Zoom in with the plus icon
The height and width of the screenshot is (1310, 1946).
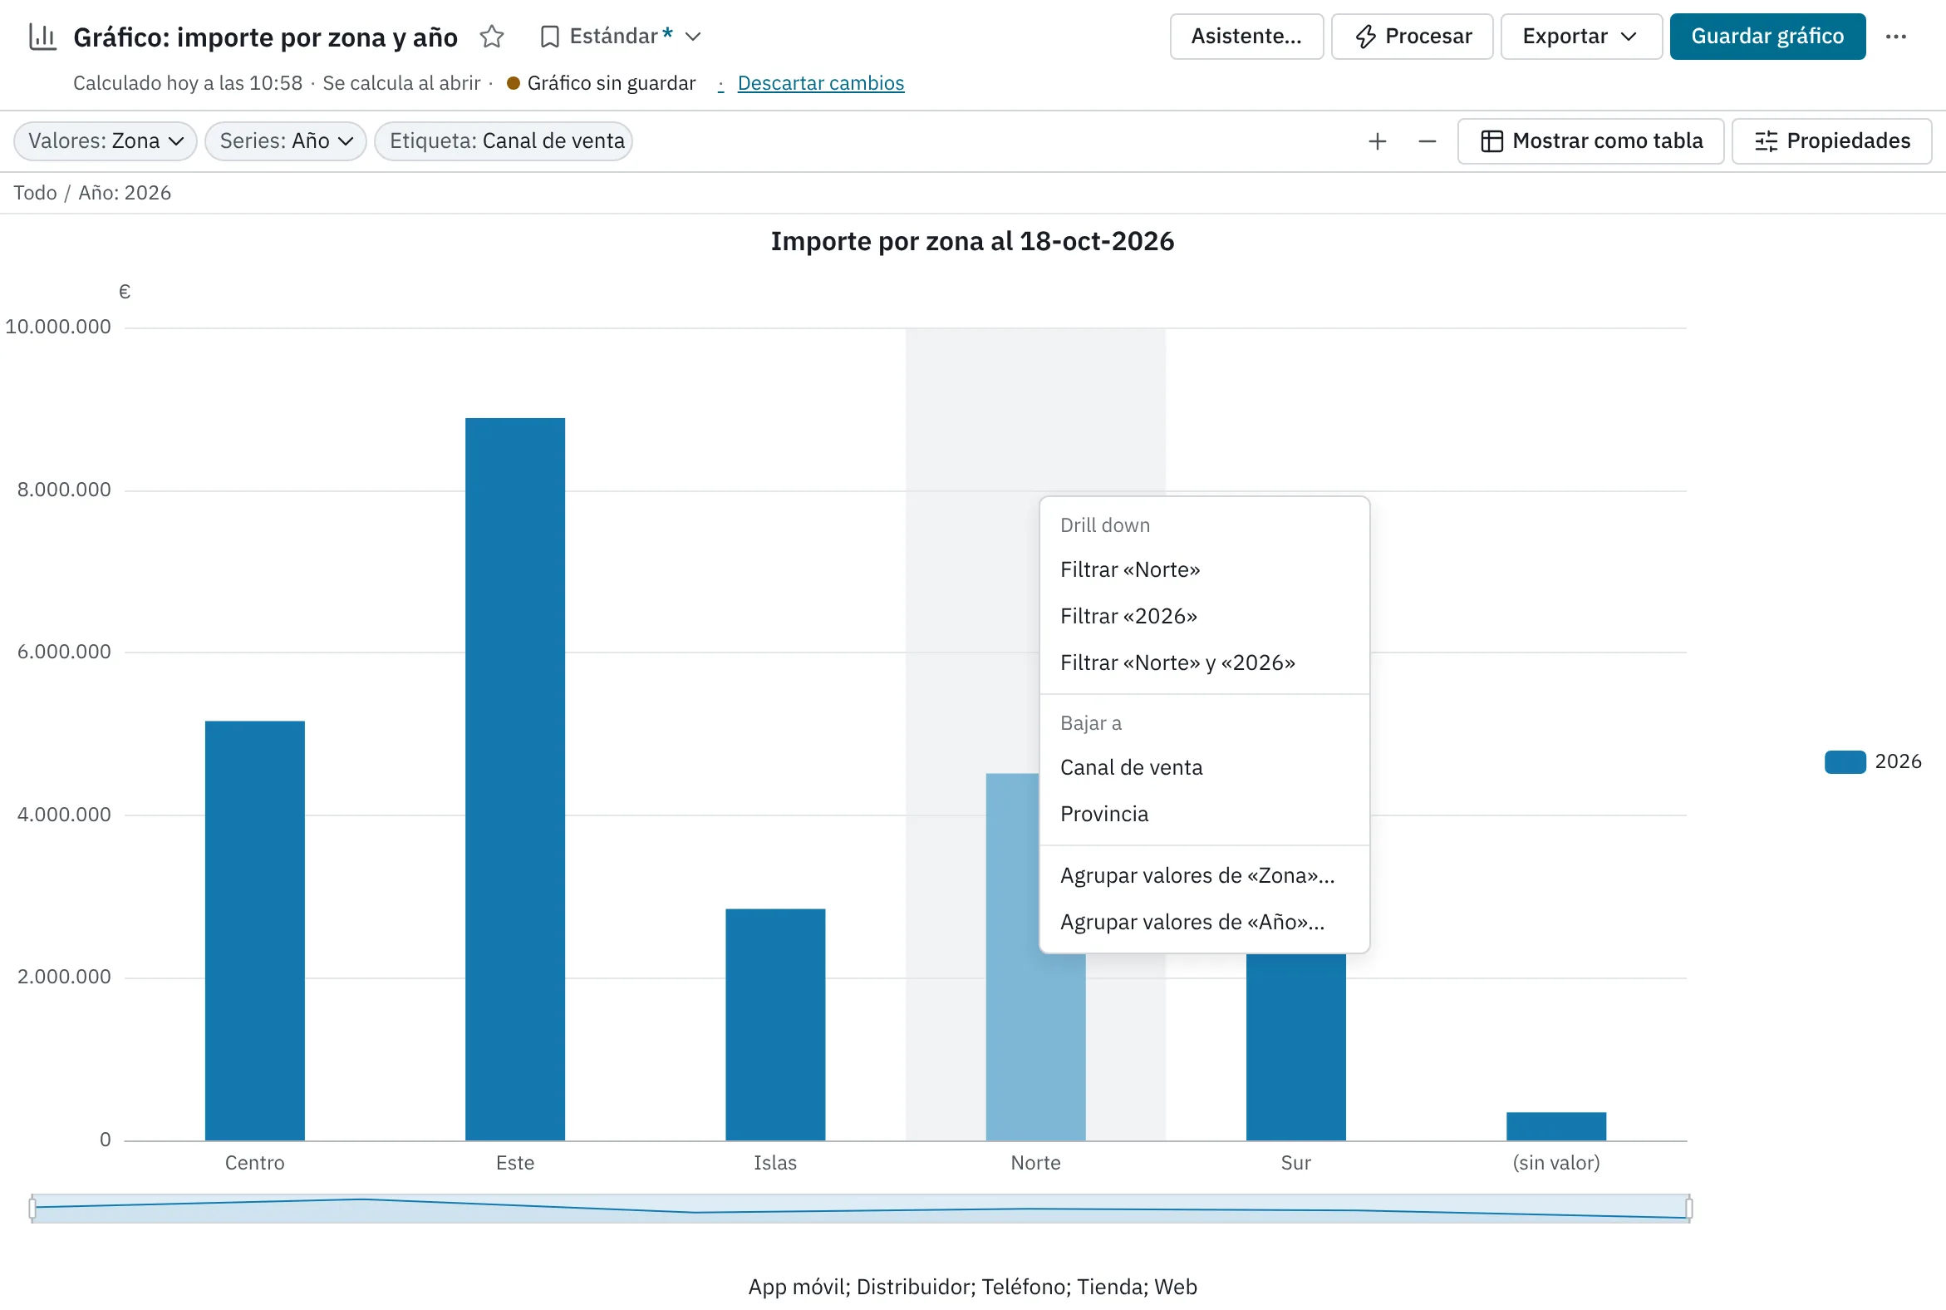[1377, 141]
